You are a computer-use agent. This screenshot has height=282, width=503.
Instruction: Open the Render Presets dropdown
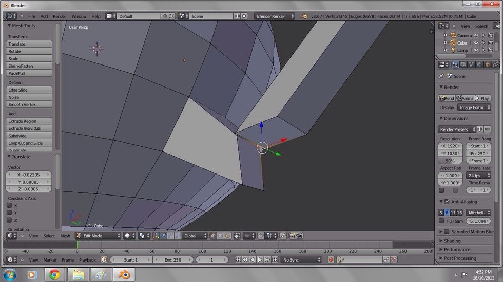(x=457, y=129)
